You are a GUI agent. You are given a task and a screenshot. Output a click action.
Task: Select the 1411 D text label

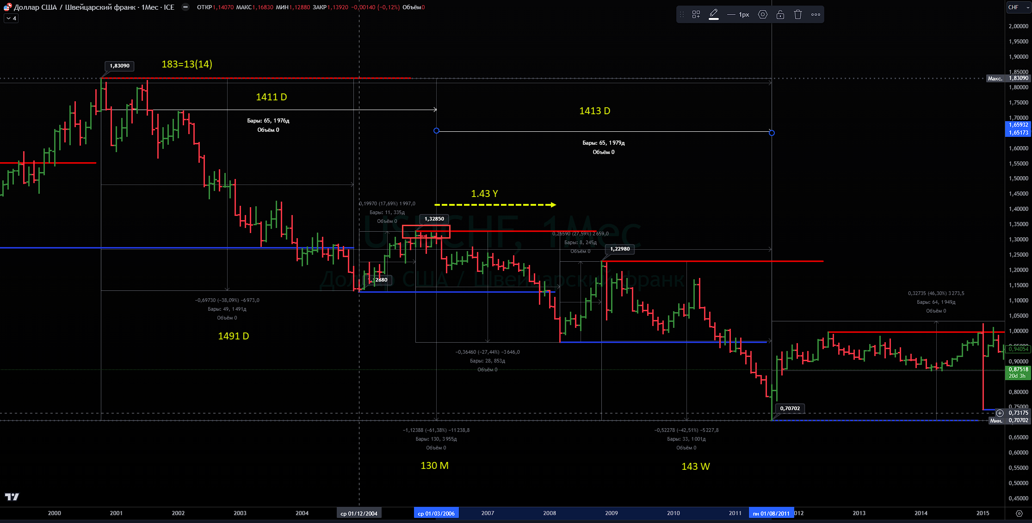click(x=272, y=97)
